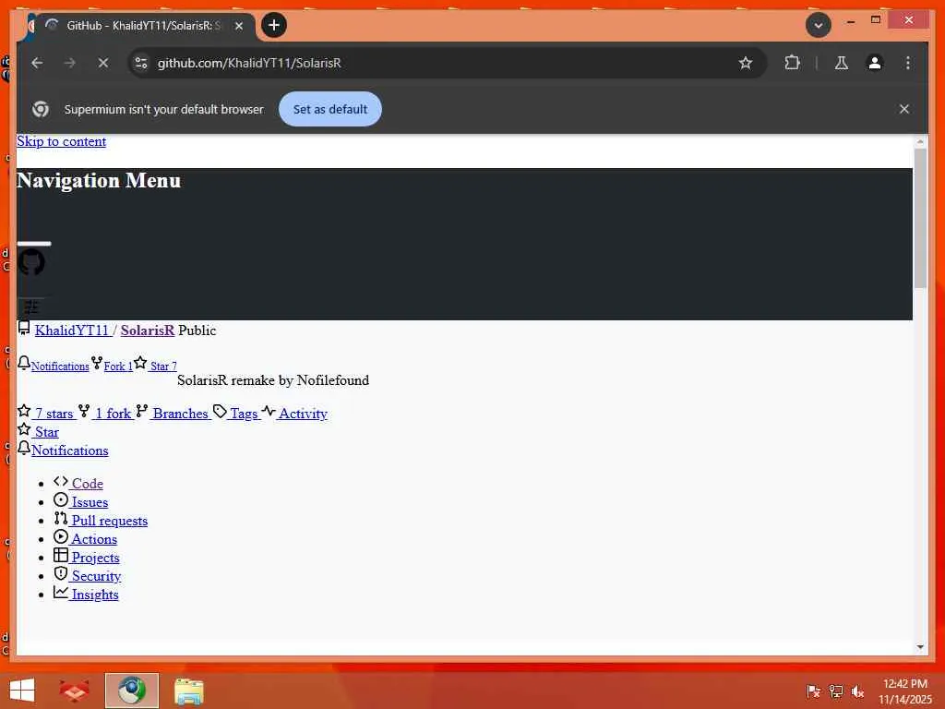
Task: Open the browser three-dot menu
Action: pyautogui.click(x=908, y=63)
